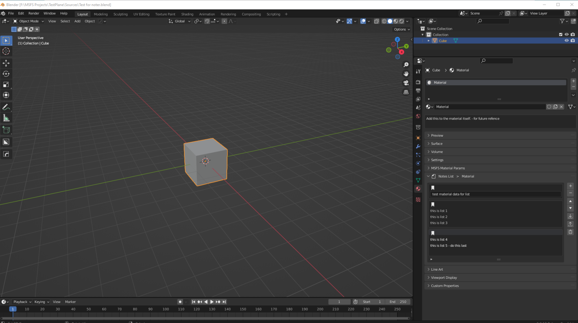Click the Options button in viewport
Viewport: 578px width, 323px height.
tap(402, 29)
